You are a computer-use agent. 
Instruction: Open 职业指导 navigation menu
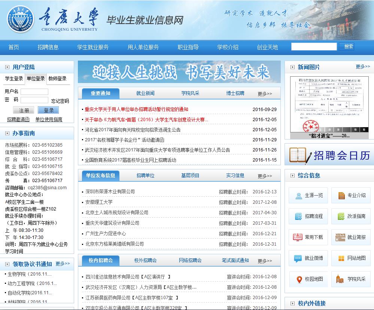(x=188, y=47)
